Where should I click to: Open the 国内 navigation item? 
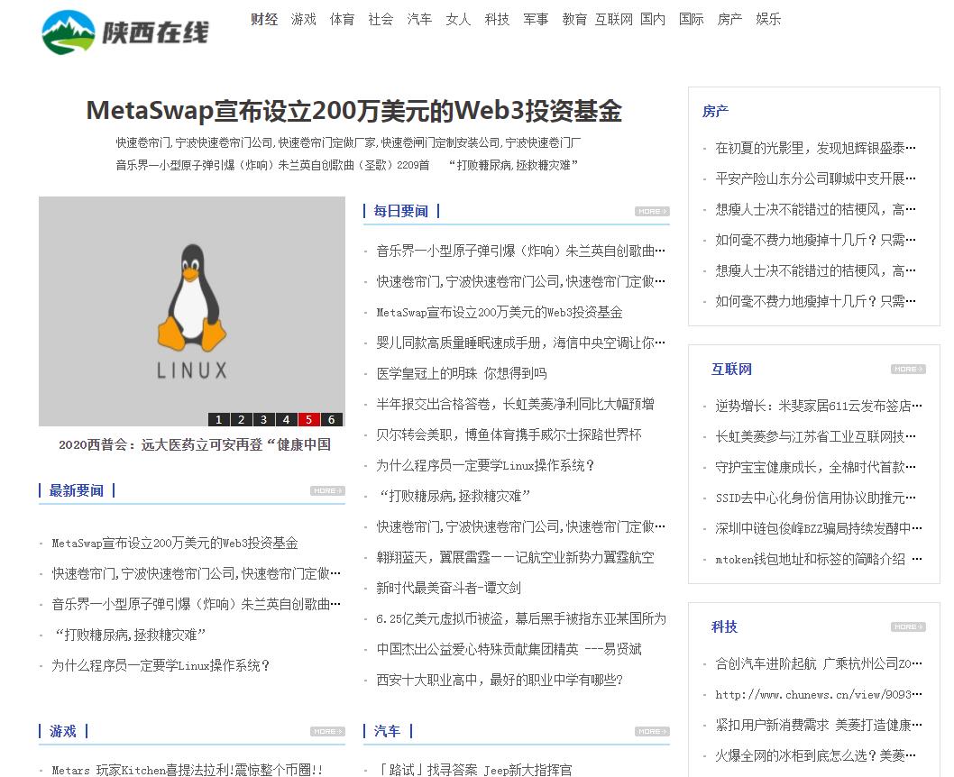click(653, 20)
